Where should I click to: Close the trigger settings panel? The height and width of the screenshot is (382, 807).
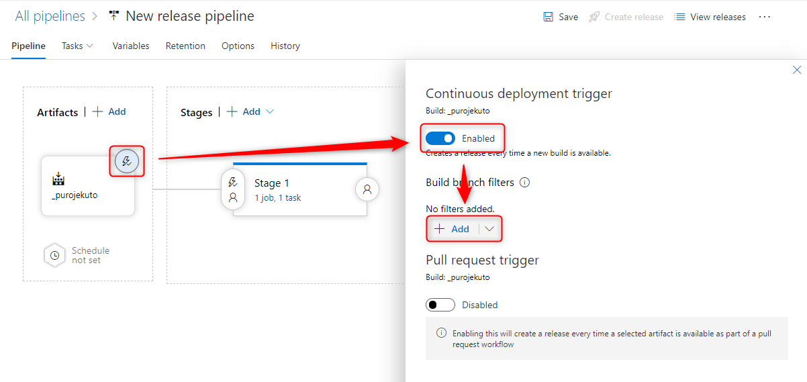(x=797, y=70)
